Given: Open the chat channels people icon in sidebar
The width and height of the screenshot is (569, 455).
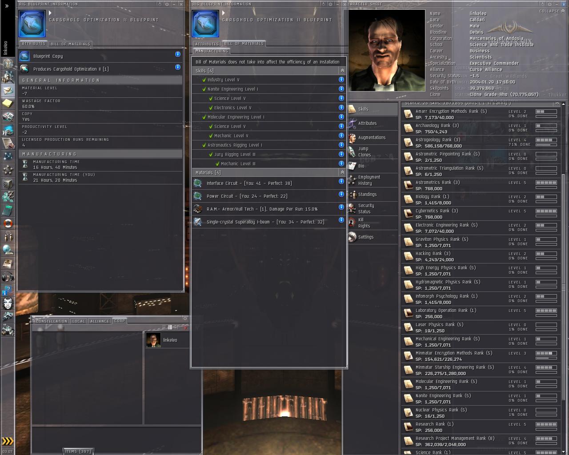Looking at the screenshot, I should [8, 237].
